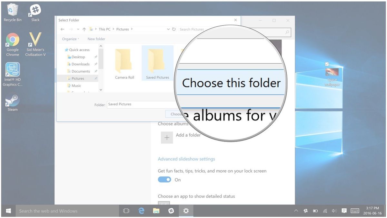
Task: Unpin Downloads from Quick access
Action: [x=96, y=64]
